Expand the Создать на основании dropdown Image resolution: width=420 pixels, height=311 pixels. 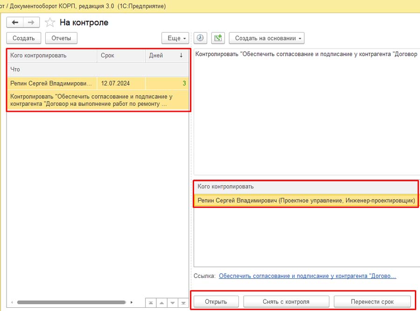[x=266, y=38]
